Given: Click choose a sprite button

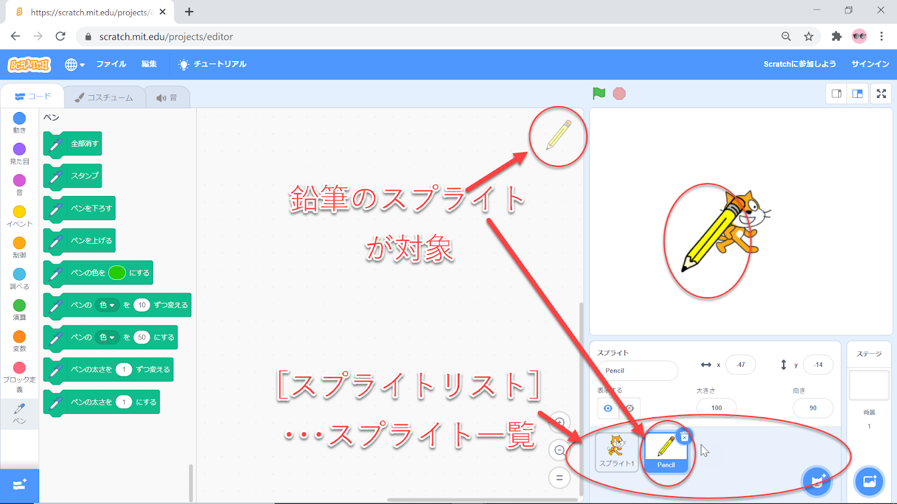Looking at the screenshot, I should pyautogui.click(x=817, y=481).
